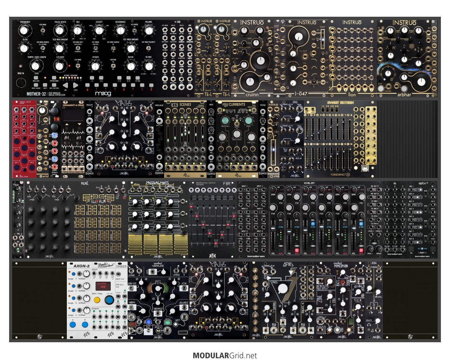This screenshot has height=362, width=450.
Task: Click the VOLUME knob on Mother-32
Action: (x=148, y=30)
